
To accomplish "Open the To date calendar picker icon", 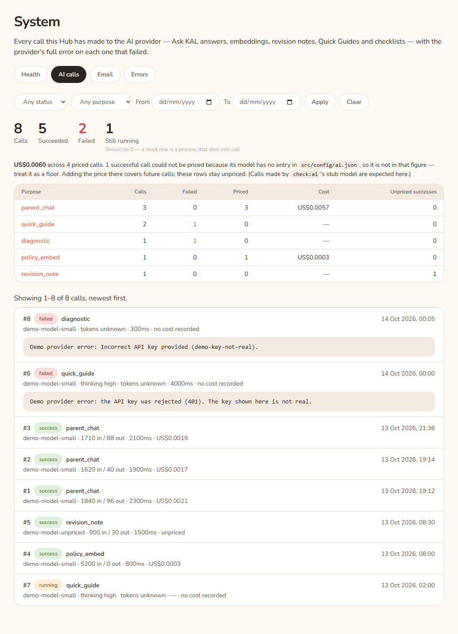I will [x=290, y=102].
